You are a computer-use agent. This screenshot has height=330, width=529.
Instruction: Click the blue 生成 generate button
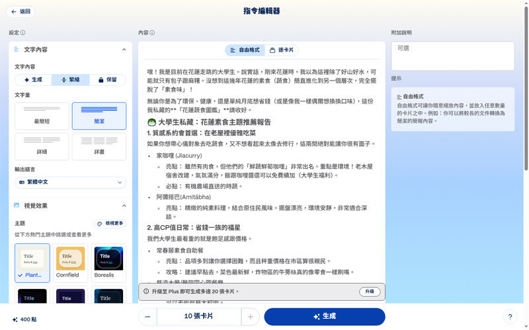click(324, 317)
